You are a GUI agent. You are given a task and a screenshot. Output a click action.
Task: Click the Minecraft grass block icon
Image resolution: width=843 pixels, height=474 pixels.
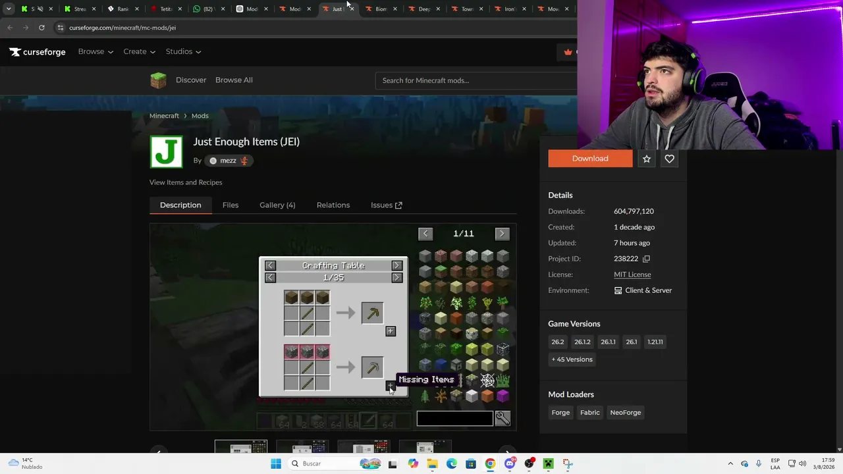pos(158,80)
